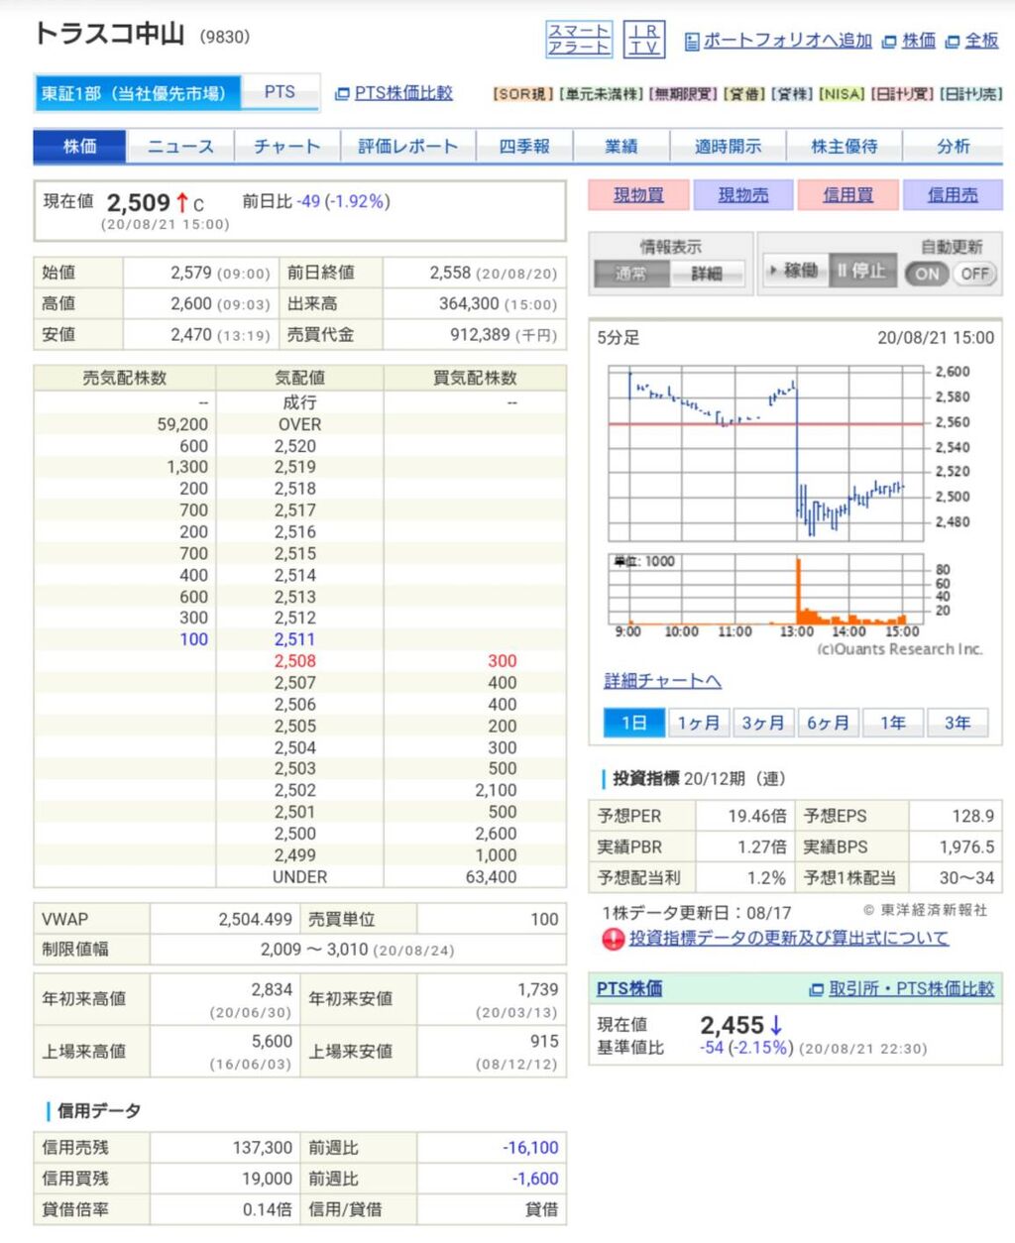Click the SOR現 tag label
This screenshot has width=1015, height=1243.
(x=522, y=94)
